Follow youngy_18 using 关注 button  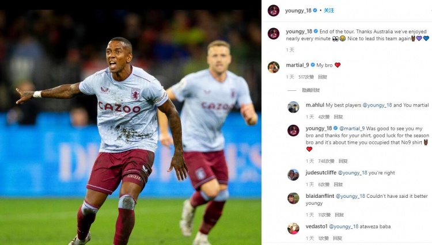[x=329, y=10]
